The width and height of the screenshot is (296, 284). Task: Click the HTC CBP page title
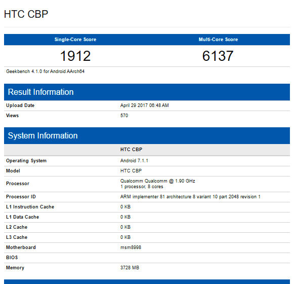[x=26, y=14]
